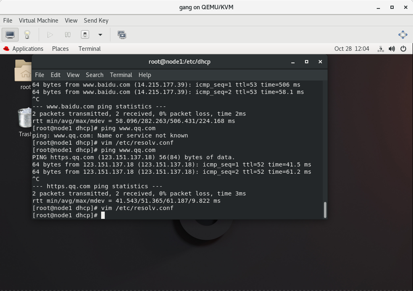
Task: Maximize the root@node1 terminal window
Action: [307, 62]
